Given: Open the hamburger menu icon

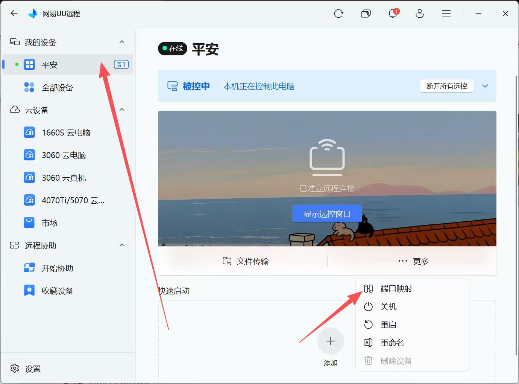Looking at the screenshot, I should [x=446, y=14].
